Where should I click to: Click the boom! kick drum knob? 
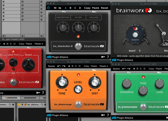point(135,35)
